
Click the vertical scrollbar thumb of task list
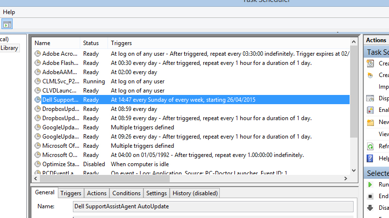pos(354,92)
